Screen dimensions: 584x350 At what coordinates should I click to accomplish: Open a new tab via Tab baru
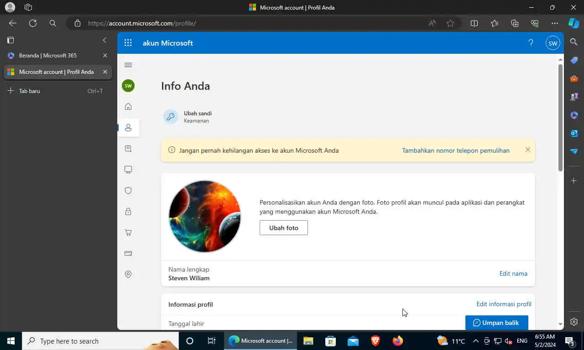coord(57,91)
